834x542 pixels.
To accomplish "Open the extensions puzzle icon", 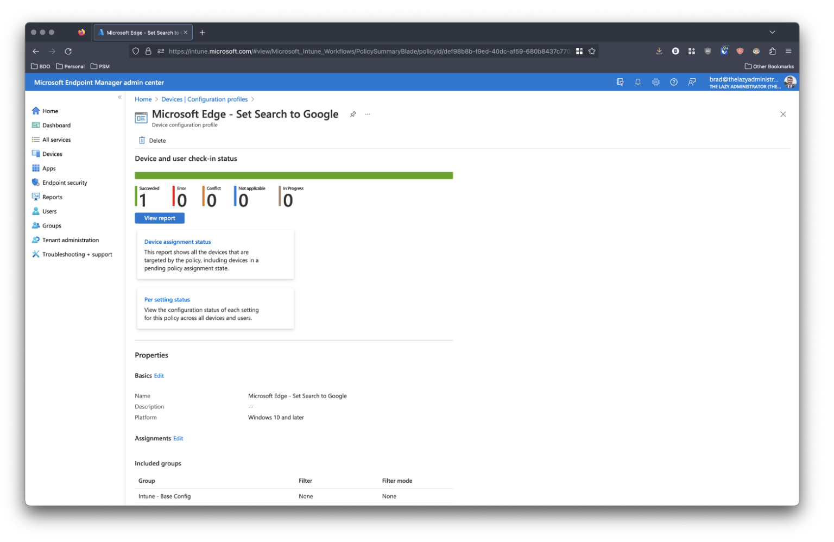I will coord(772,51).
